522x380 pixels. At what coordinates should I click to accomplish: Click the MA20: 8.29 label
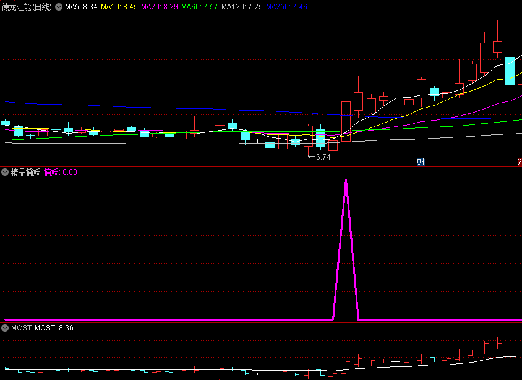point(160,7)
